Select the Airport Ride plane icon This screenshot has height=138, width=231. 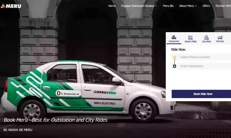(x=190, y=37)
